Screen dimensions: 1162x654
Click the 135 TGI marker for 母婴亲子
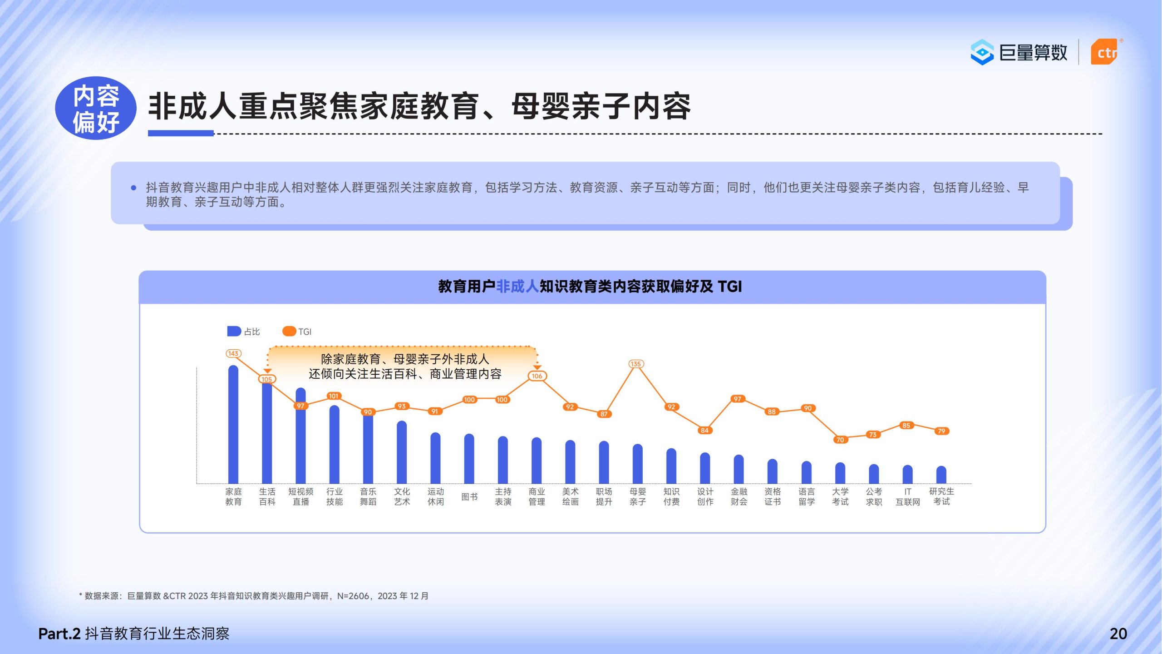636,364
